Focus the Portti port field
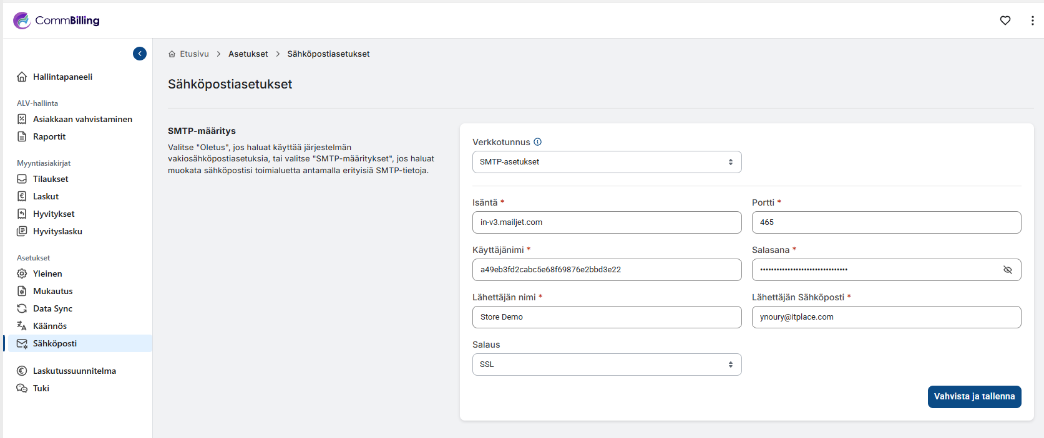Viewport: 1044px width, 438px height. pyautogui.click(x=886, y=222)
